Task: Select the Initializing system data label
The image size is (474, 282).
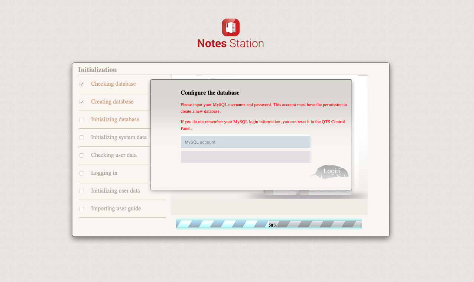Action: 119,137
